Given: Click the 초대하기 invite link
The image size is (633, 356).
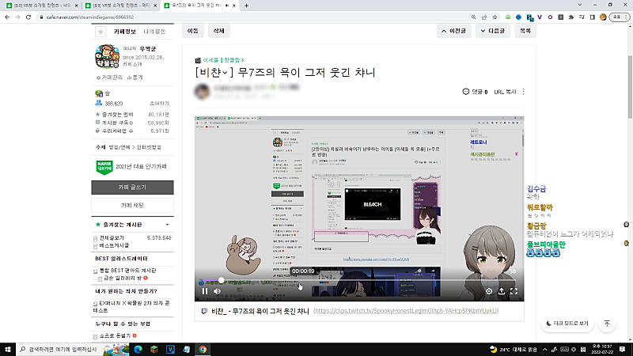Looking at the screenshot, I should 159,104.
